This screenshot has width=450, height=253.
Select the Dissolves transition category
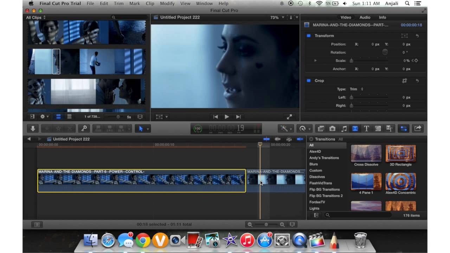click(x=317, y=177)
